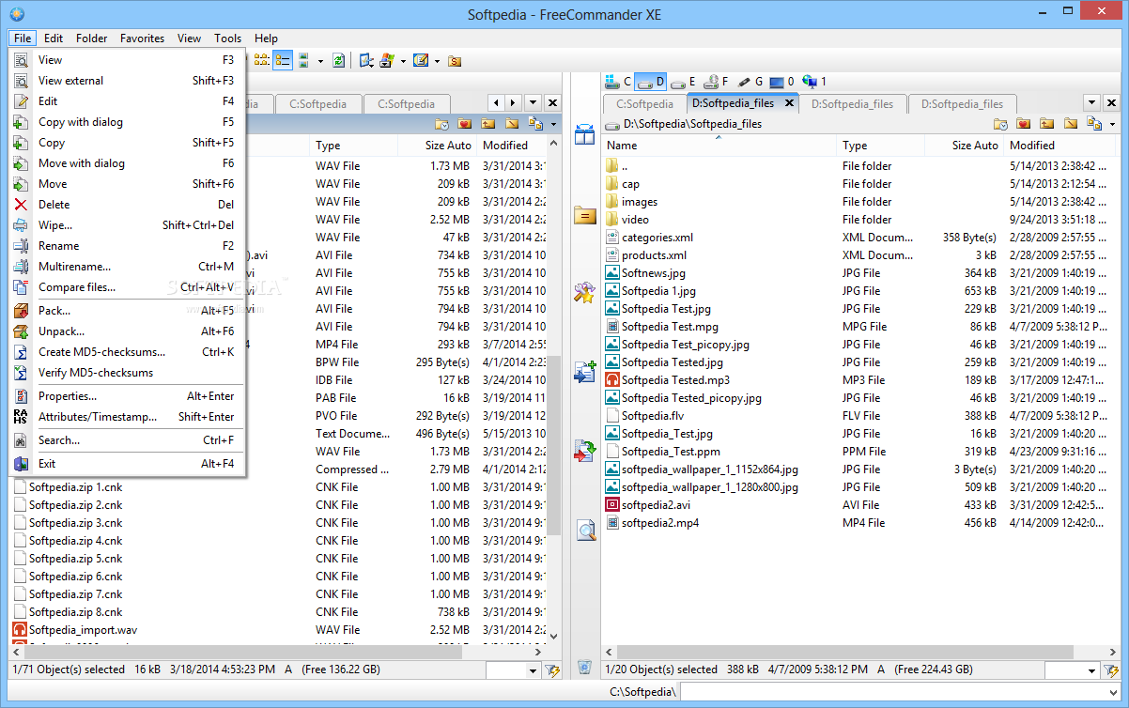
Task: Toggle left panel quick filter icon
Action: pos(552,670)
